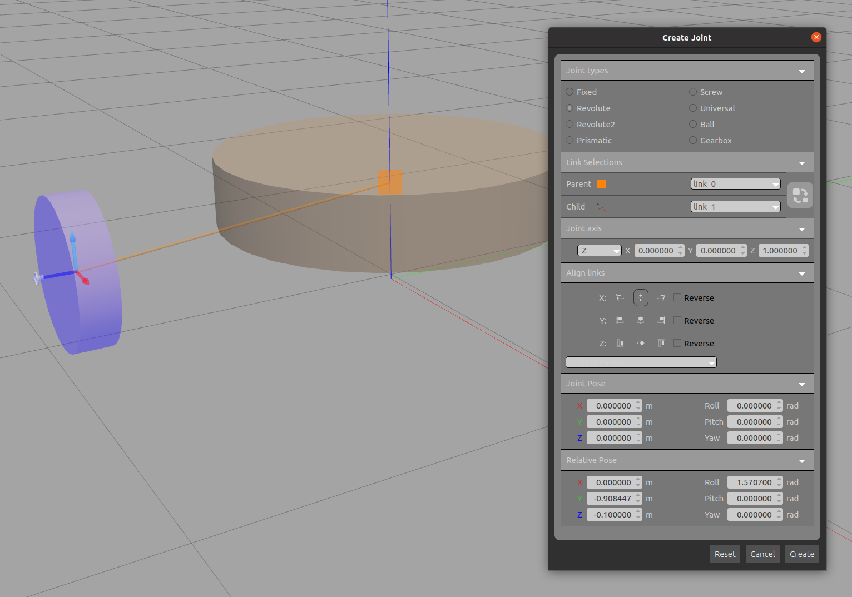Screen dimensions: 852x597
Task: Click the Reset button
Action: pos(725,554)
